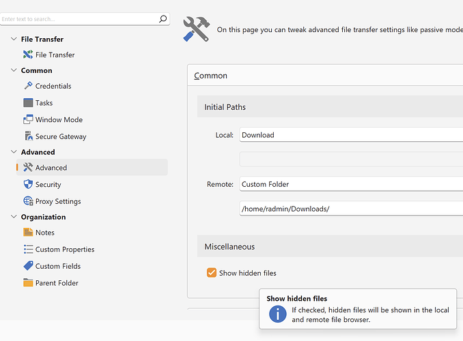This screenshot has height=341, width=463.
Task: Click the search text box
Action: (x=79, y=19)
